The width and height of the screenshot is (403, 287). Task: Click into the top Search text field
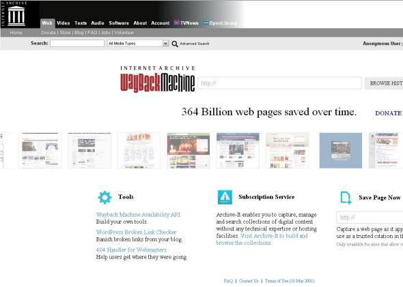tap(77, 44)
